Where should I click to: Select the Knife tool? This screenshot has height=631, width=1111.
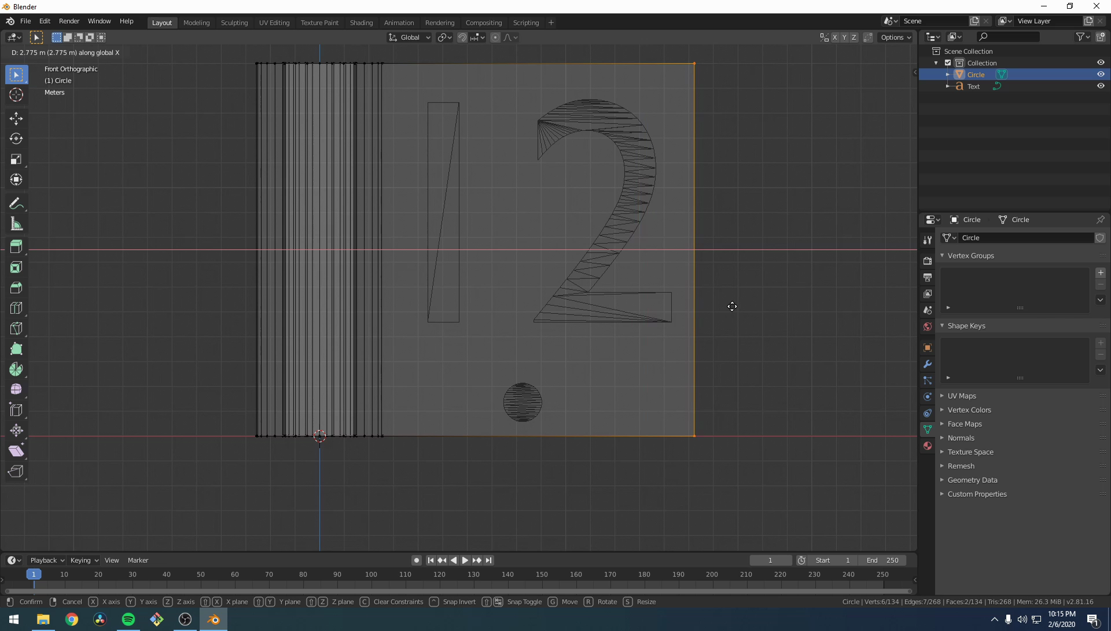click(16, 328)
